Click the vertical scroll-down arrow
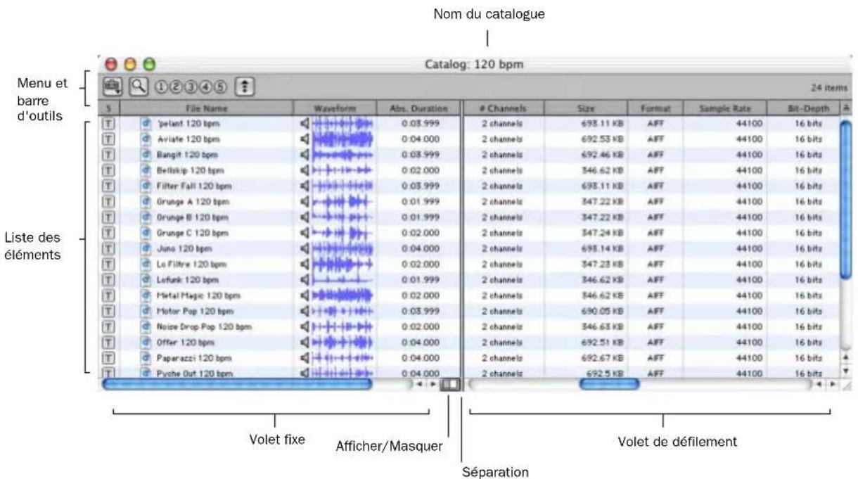This screenshot has height=479, width=858. tap(847, 369)
